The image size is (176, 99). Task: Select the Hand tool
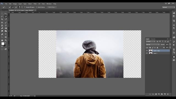point(2,40)
